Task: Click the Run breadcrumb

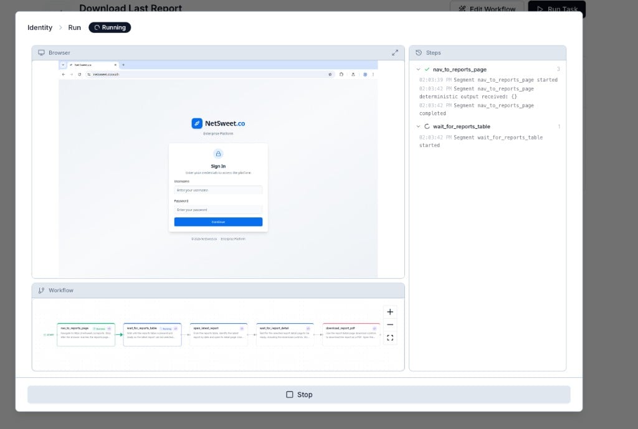Action: click(75, 27)
